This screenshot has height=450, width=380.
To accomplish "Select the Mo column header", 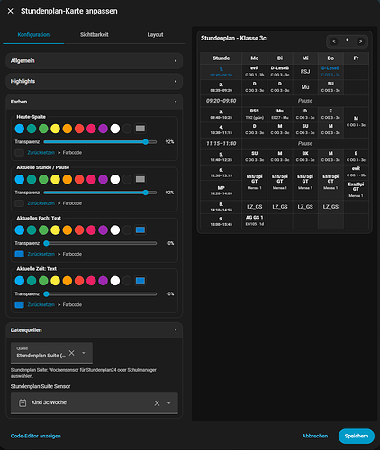I will click(x=255, y=58).
